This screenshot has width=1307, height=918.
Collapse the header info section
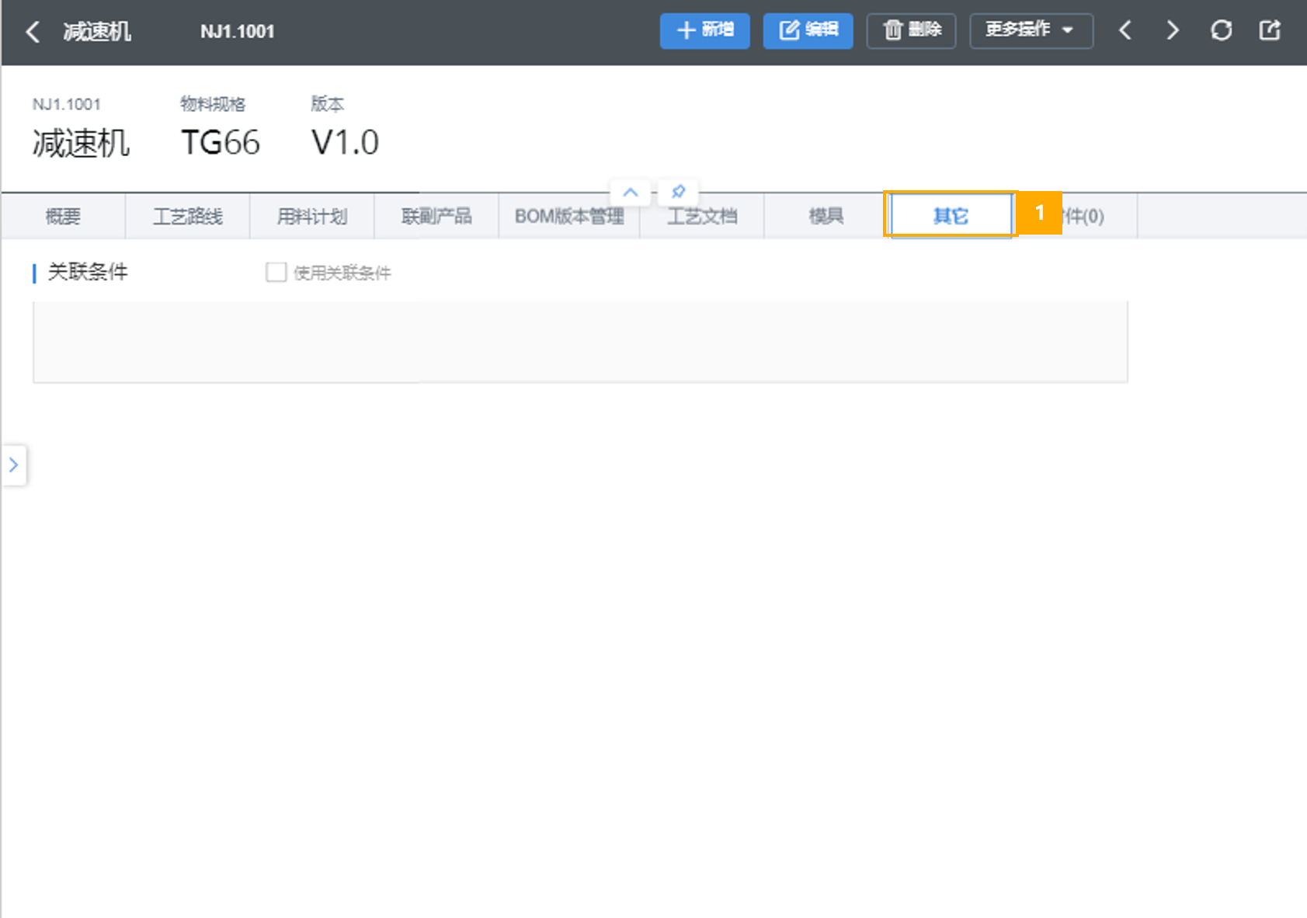coord(631,192)
